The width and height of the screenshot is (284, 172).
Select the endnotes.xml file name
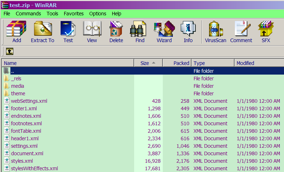click(26, 116)
